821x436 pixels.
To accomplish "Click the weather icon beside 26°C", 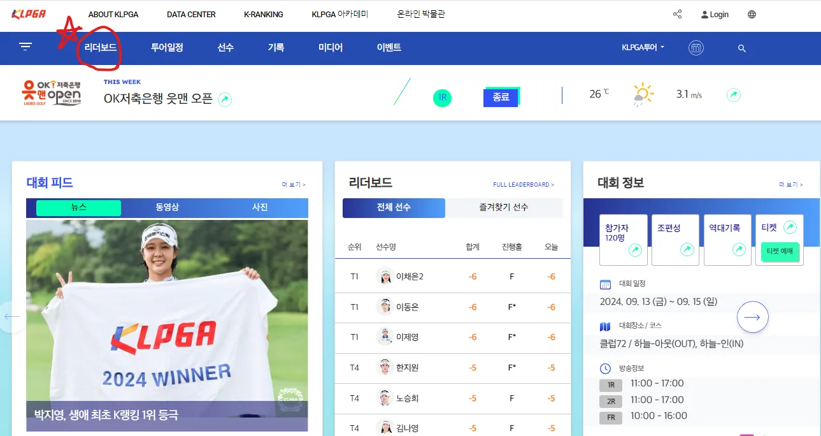I will [x=643, y=92].
